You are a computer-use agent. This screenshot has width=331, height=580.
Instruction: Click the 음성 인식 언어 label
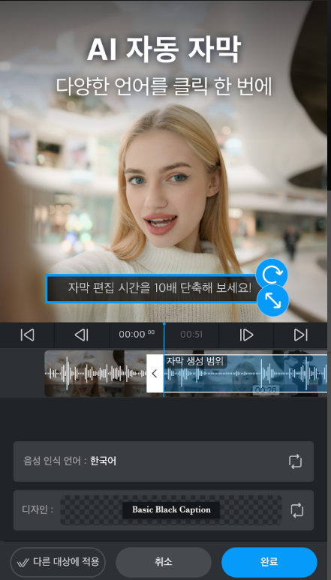click(55, 461)
